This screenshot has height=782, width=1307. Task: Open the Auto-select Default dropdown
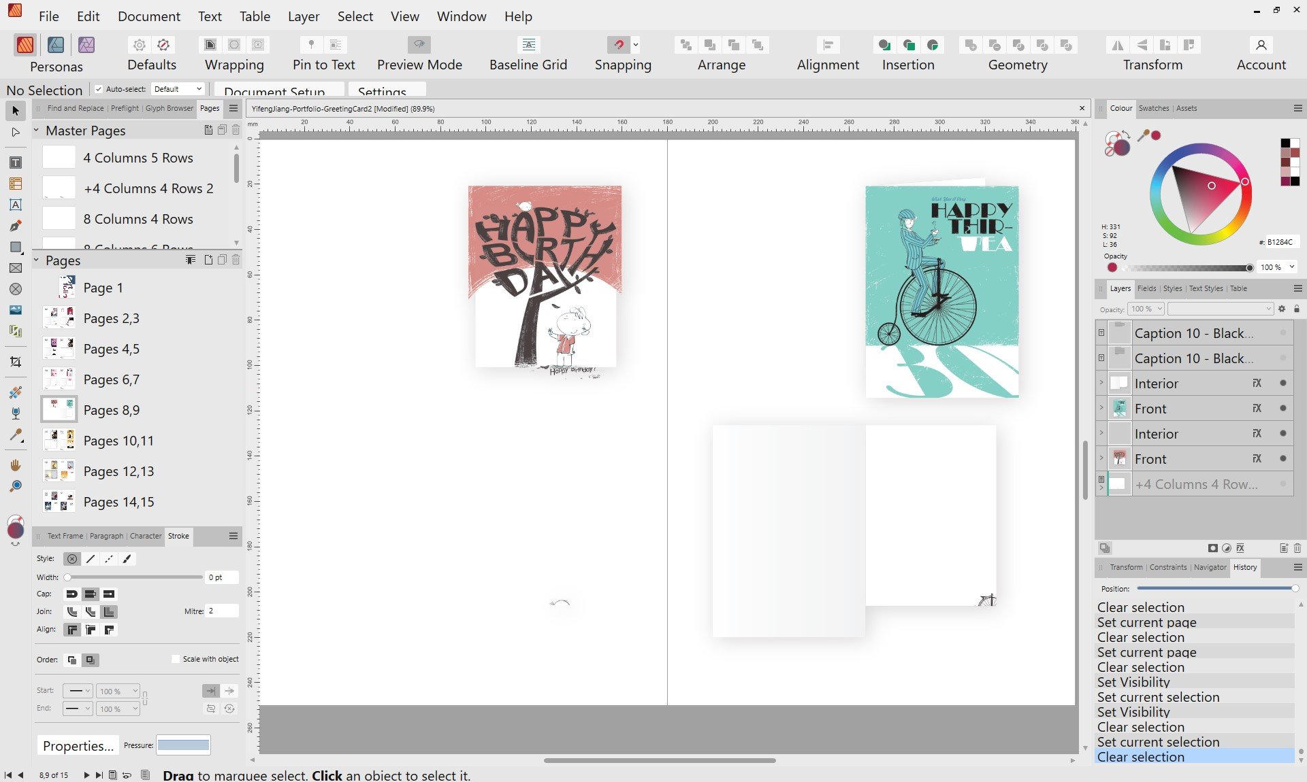(178, 89)
